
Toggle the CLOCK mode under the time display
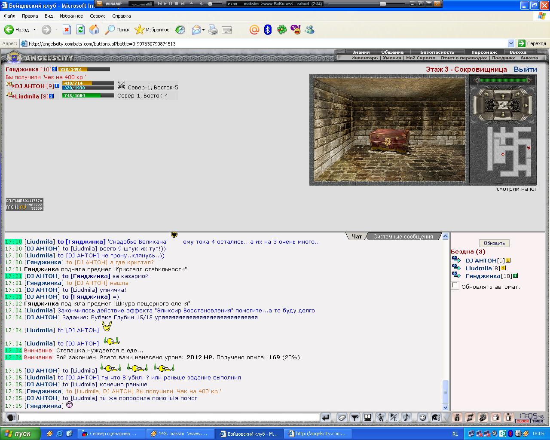522,422
